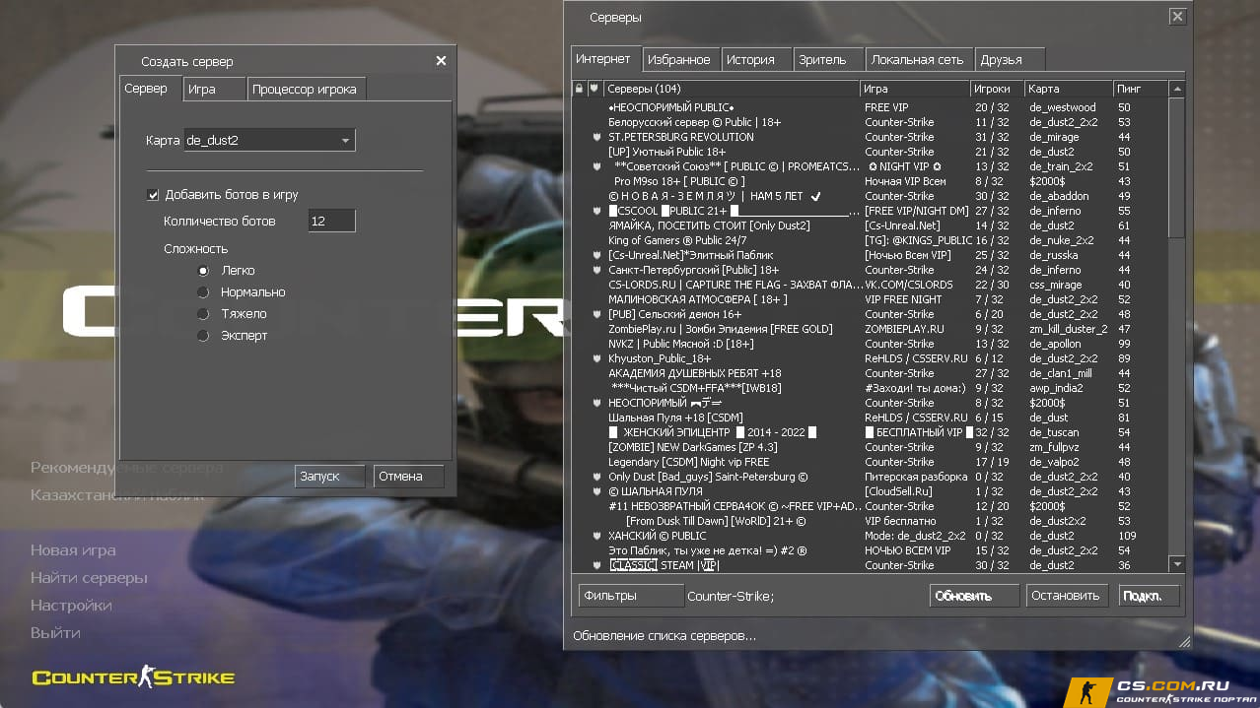
Task: Open Фильтры button
Action: pos(630,596)
